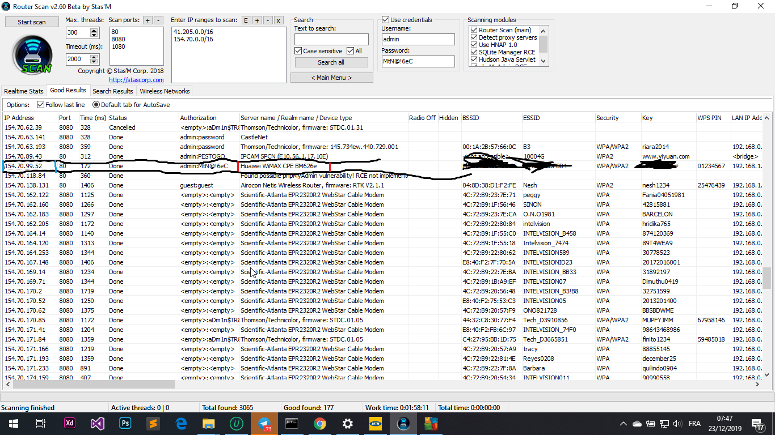Switch to the Good Results tab
The image size is (775, 435).
[68, 90]
